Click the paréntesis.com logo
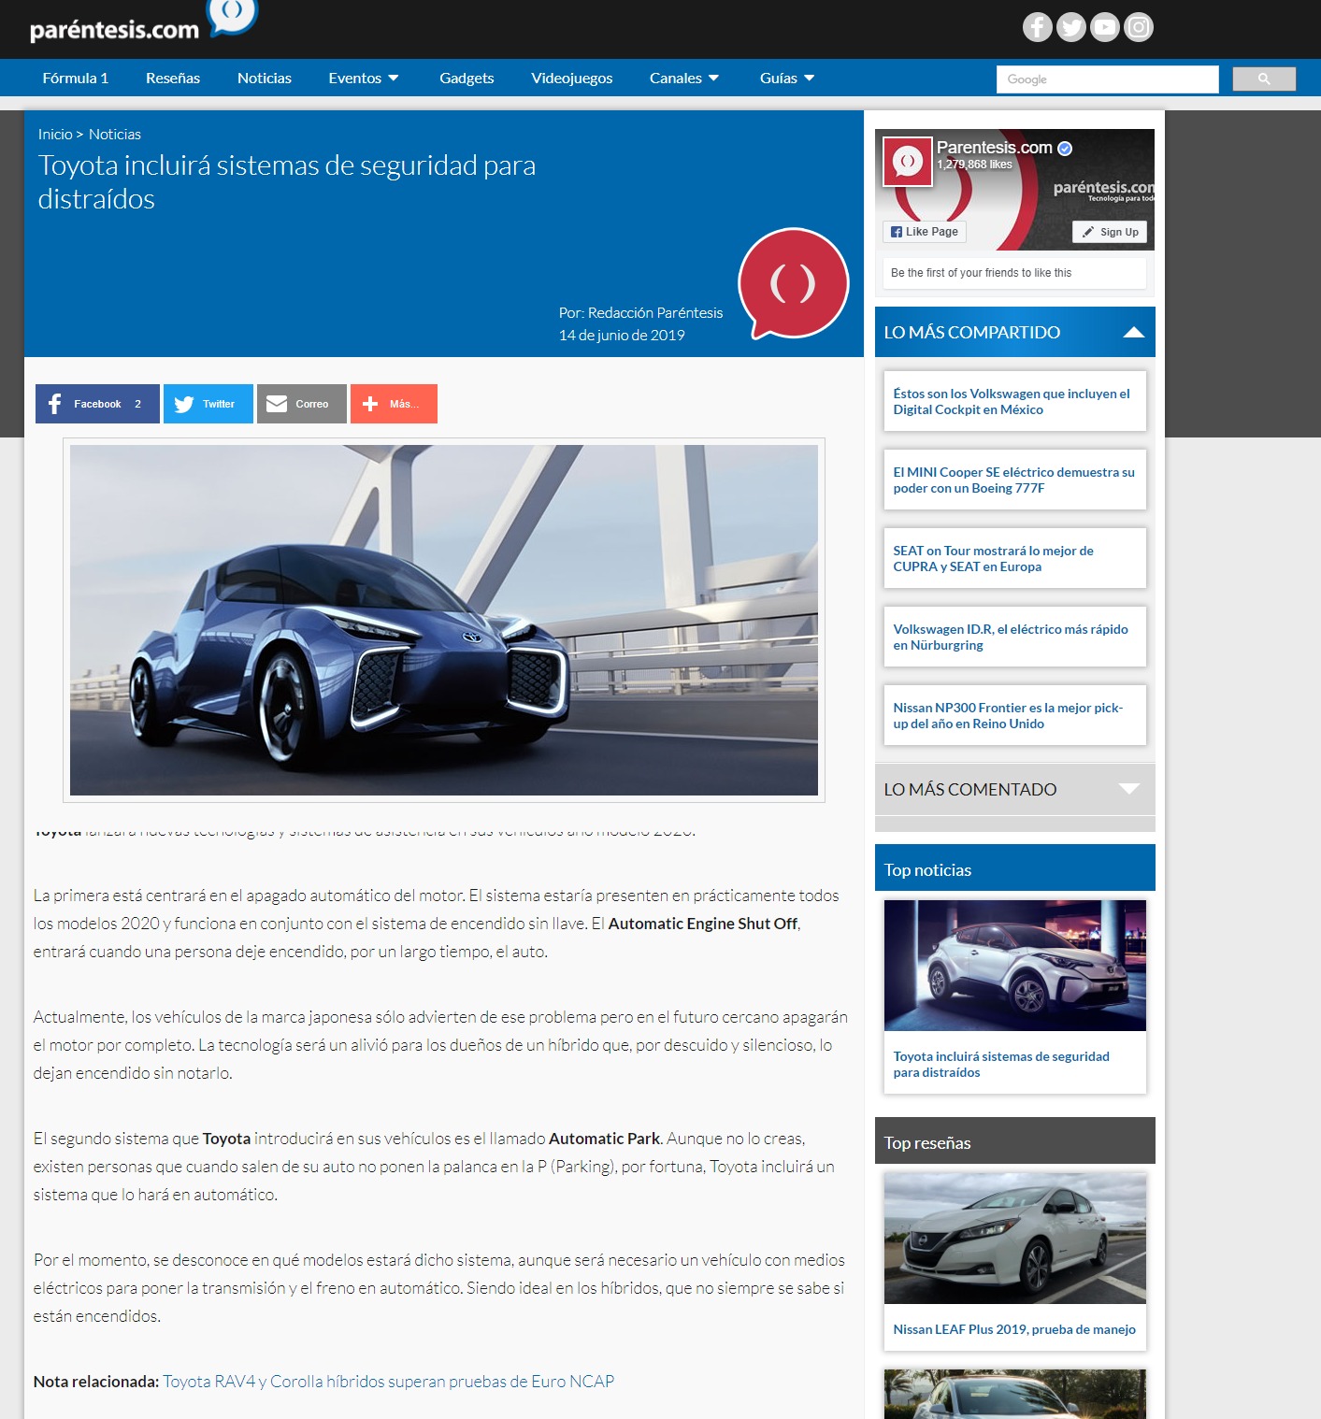Screen dimensions: 1321x1419 143,23
